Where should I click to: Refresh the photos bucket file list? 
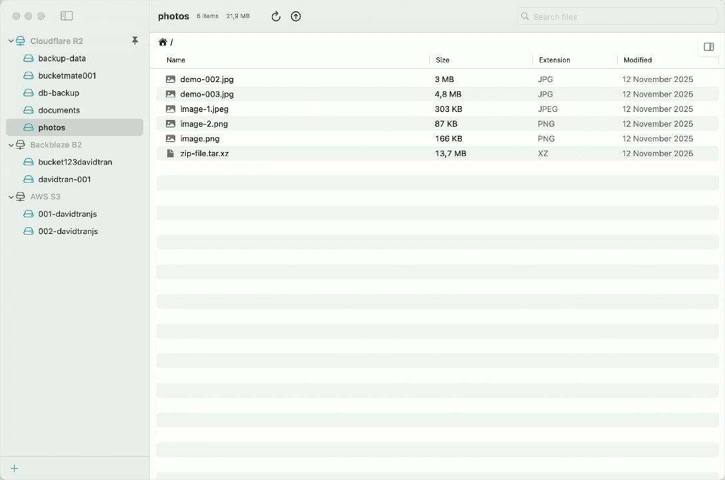coord(276,16)
